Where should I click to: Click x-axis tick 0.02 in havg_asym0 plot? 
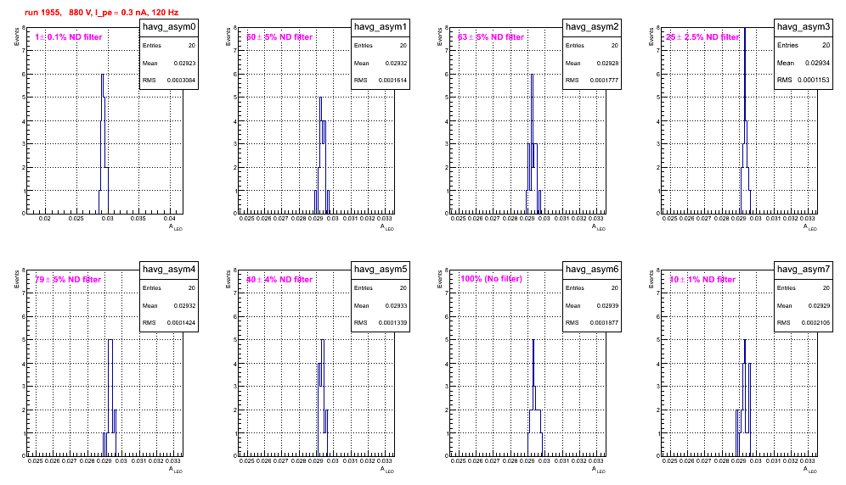[x=45, y=219]
